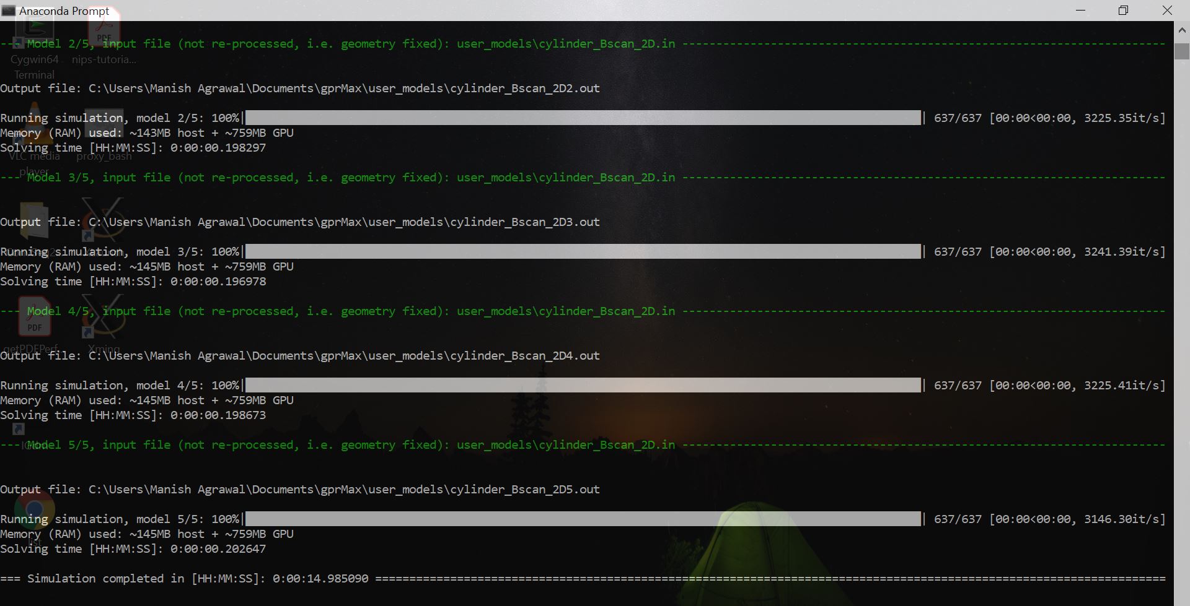Open the getPDFPerf PDF document
The image size is (1190, 606).
(34, 317)
